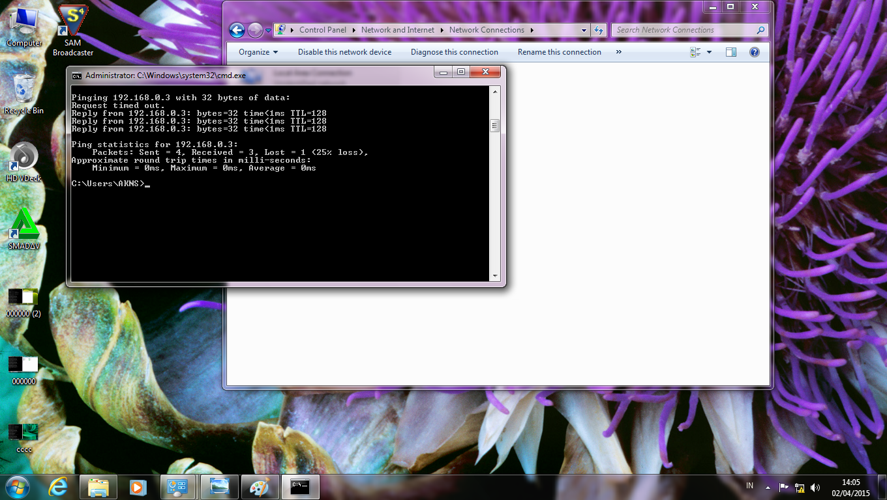Viewport: 887px width, 500px height.
Task: Open the Recycle Bin icon
Action: 24,94
